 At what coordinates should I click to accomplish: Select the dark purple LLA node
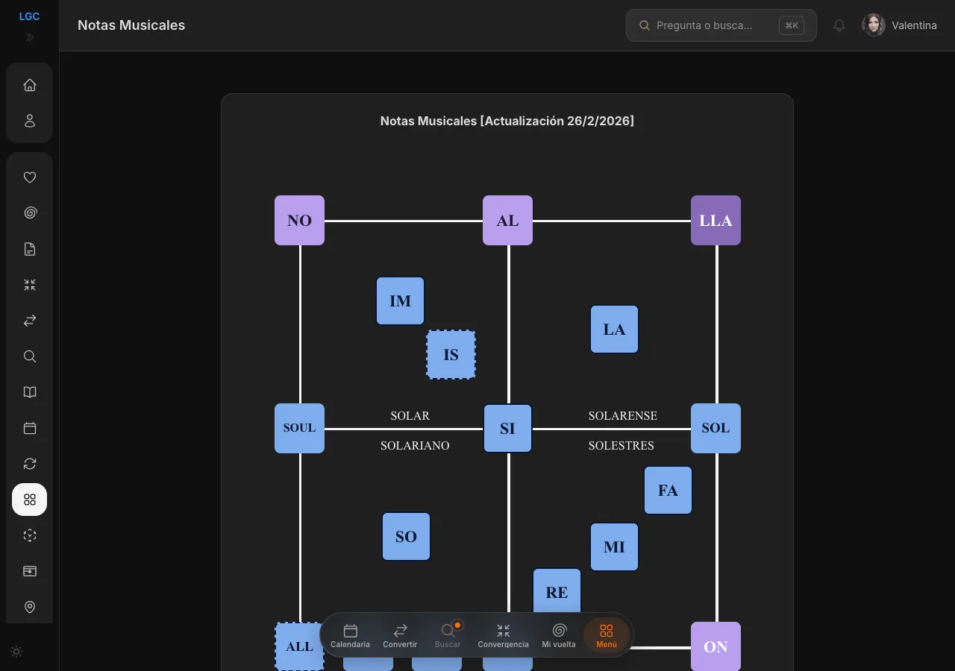pyautogui.click(x=716, y=221)
